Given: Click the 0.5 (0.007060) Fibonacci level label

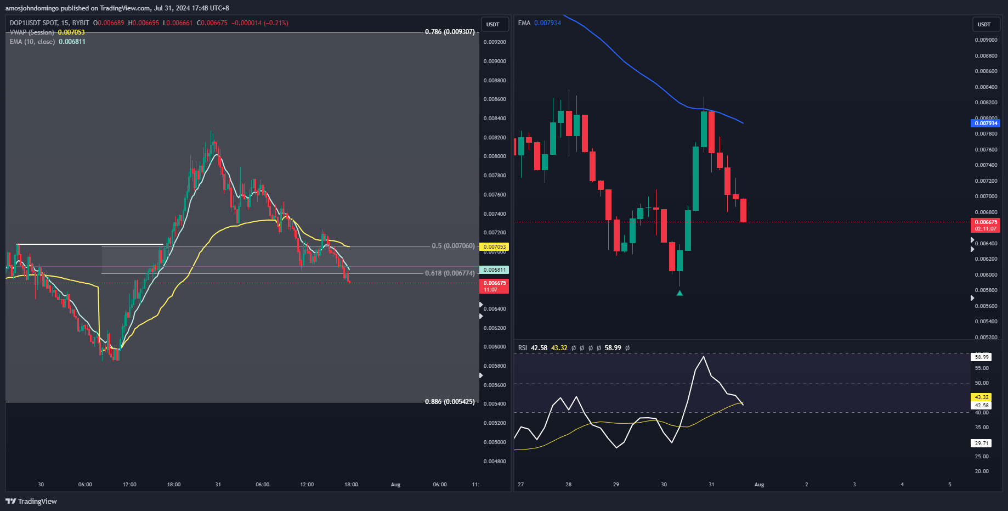Looking at the screenshot, I should pos(453,246).
